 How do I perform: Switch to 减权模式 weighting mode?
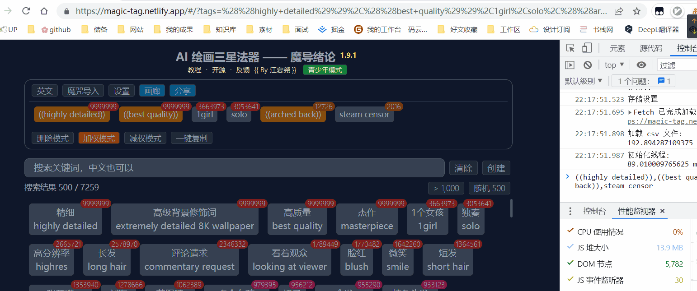(x=145, y=138)
